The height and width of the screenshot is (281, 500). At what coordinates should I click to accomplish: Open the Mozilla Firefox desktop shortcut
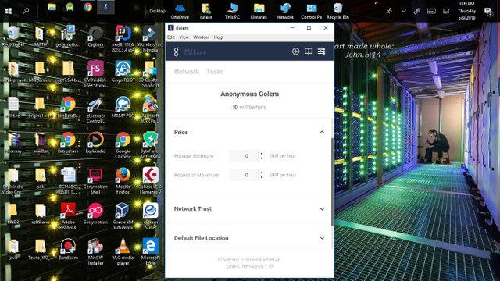tap(123, 180)
